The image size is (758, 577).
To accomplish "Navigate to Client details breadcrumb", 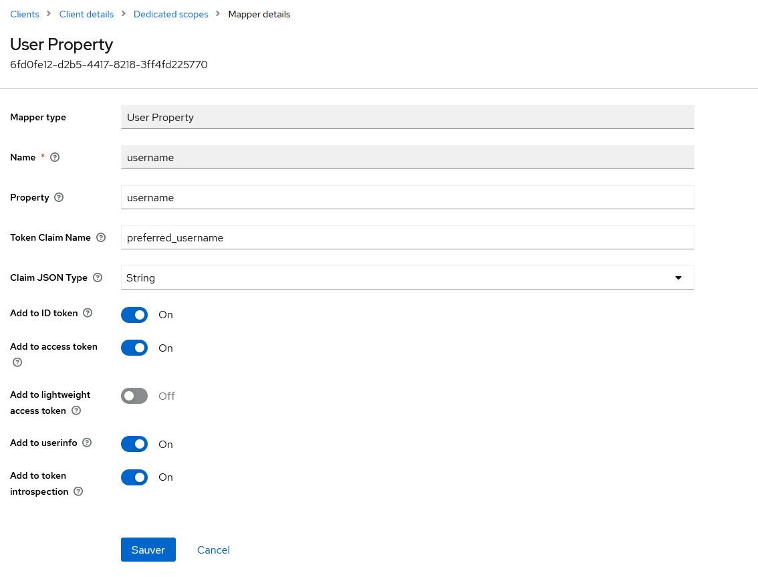I will (x=86, y=14).
